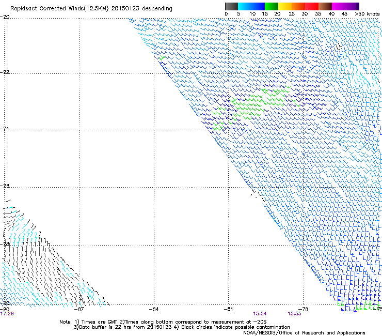This screenshot has height=336, width=382.
Task: Click the black barbs just below the -26 line
Action: (258, 195)
